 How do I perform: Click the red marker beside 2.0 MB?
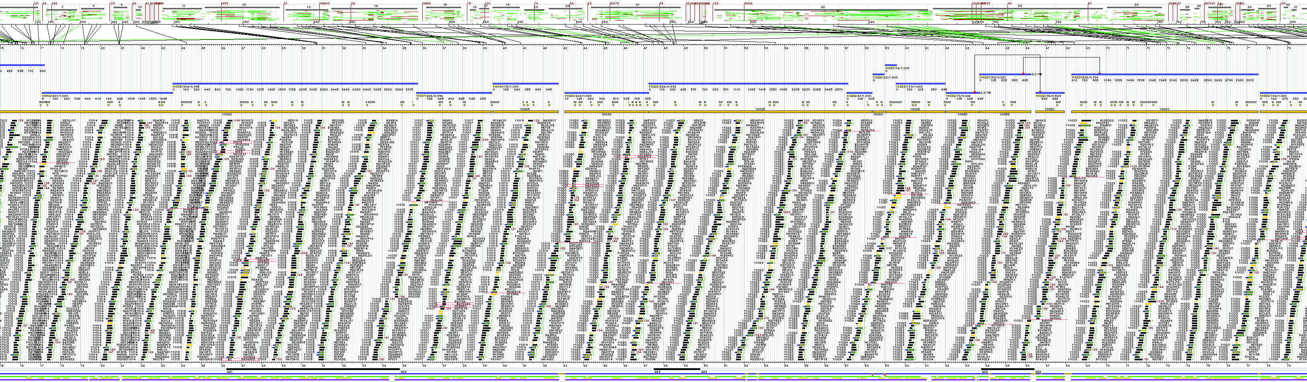point(1023,74)
